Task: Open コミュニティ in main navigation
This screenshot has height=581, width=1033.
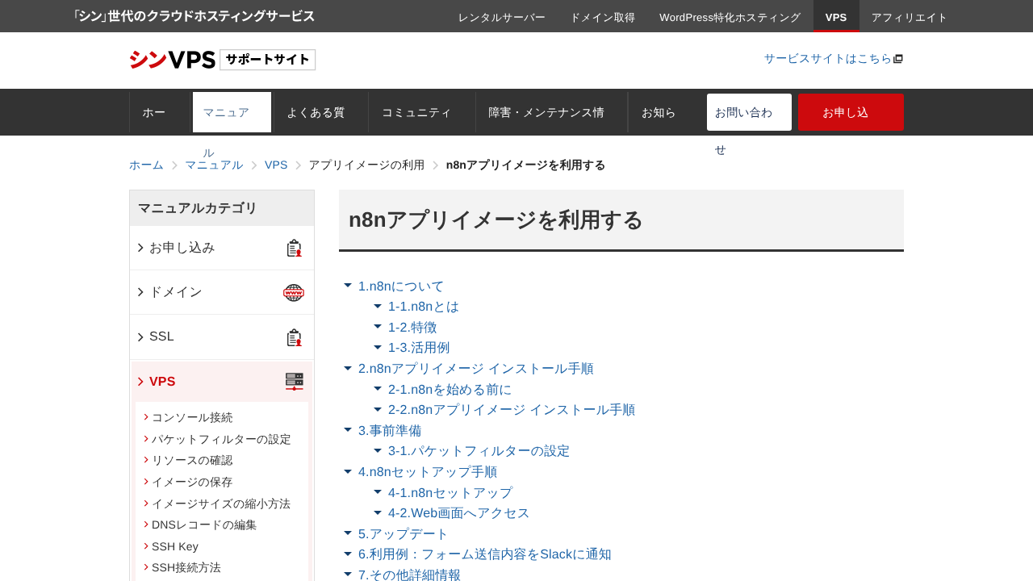Action: [422, 112]
